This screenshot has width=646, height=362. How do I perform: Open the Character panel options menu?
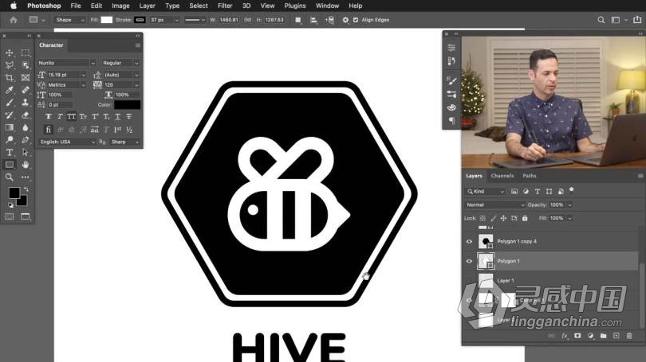coord(138,45)
